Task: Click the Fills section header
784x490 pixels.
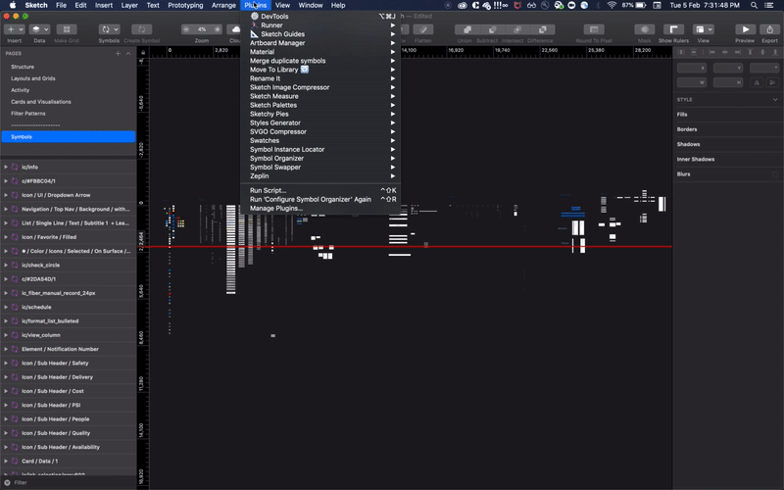Action: [x=682, y=115]
